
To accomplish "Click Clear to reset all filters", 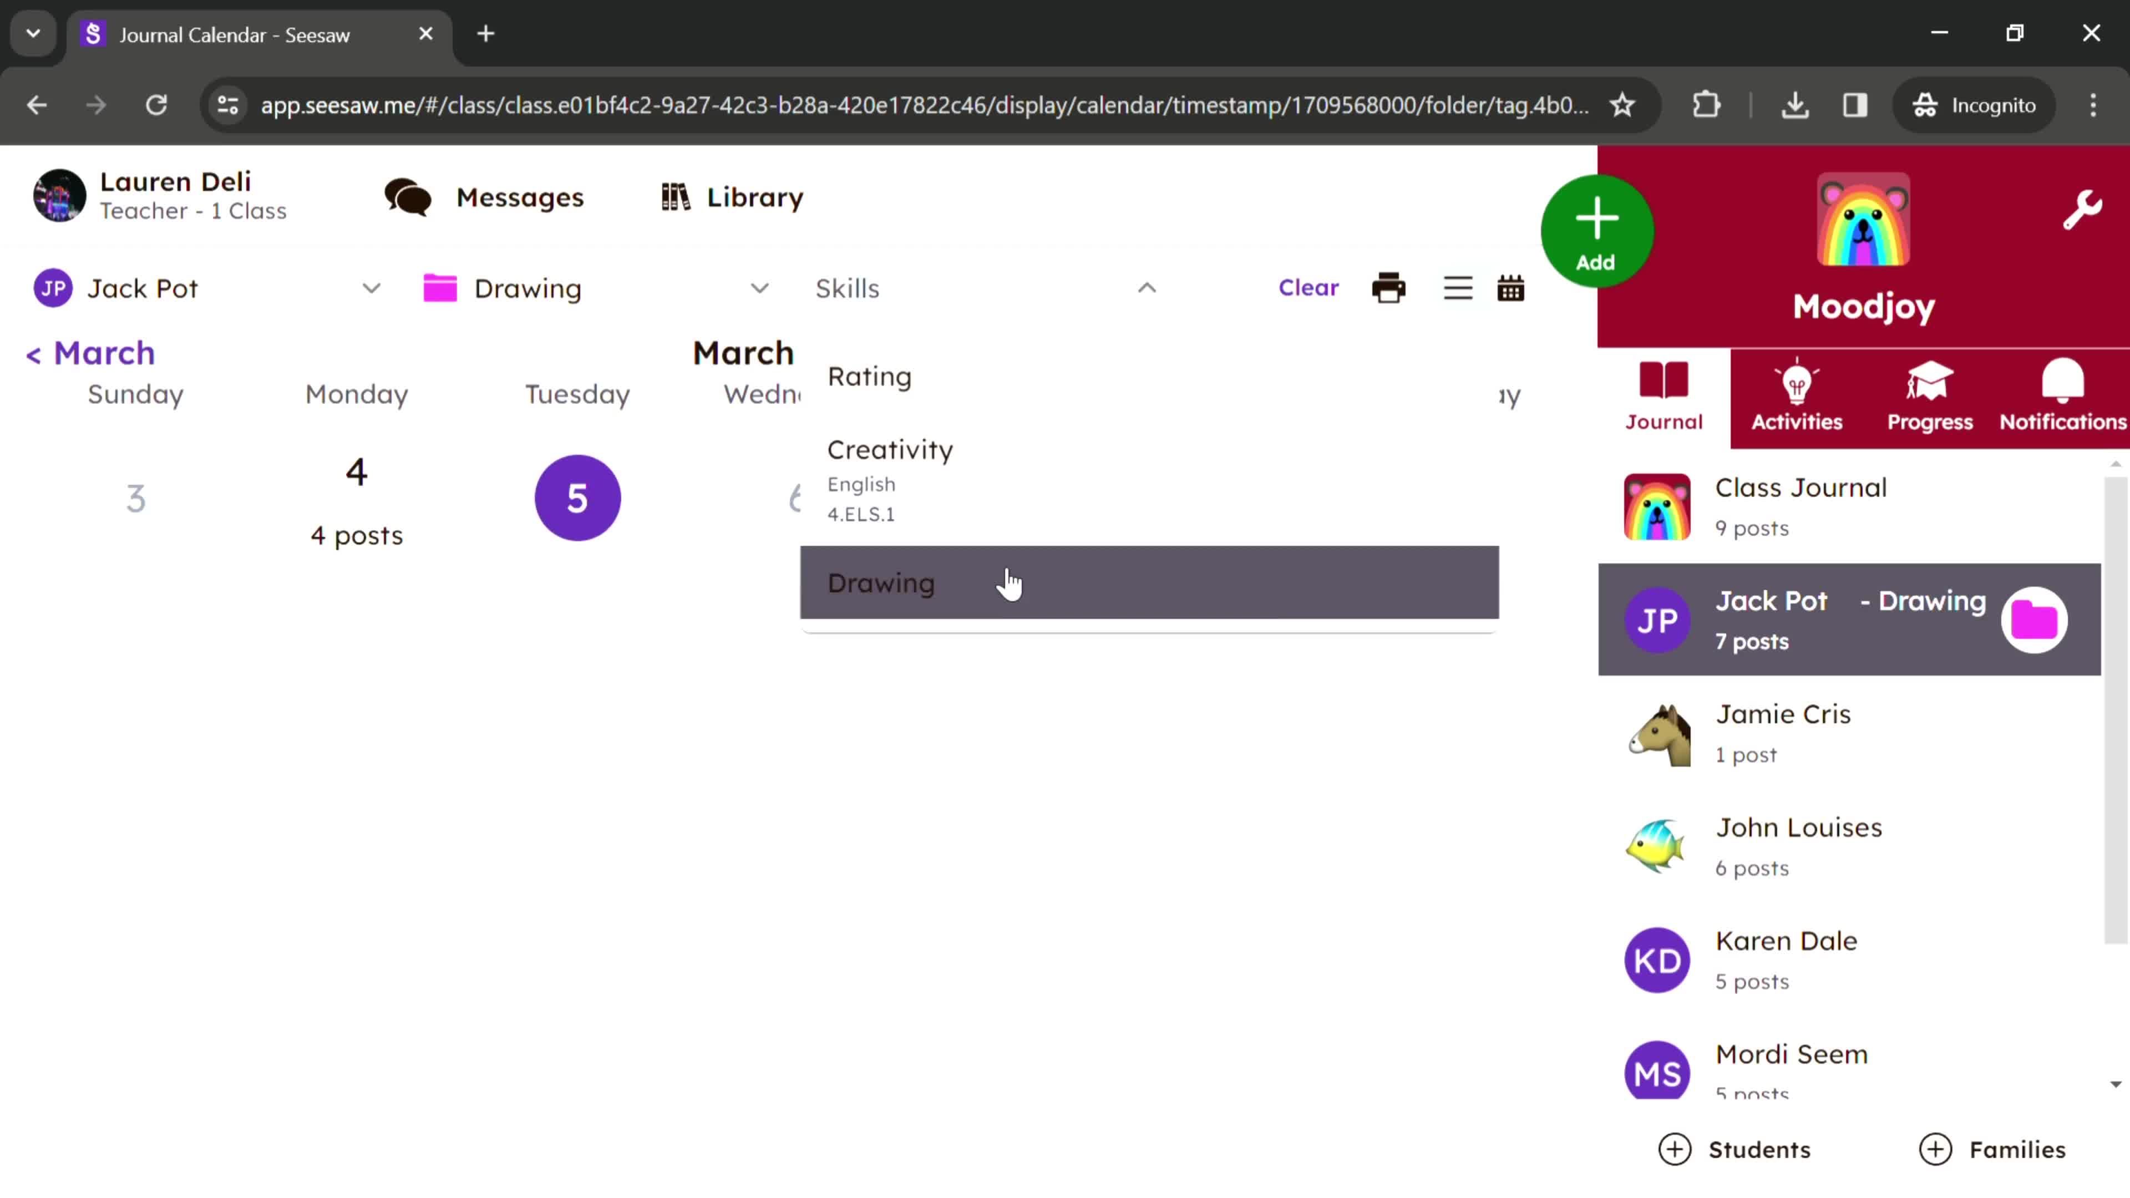I will click(1306, 287).
